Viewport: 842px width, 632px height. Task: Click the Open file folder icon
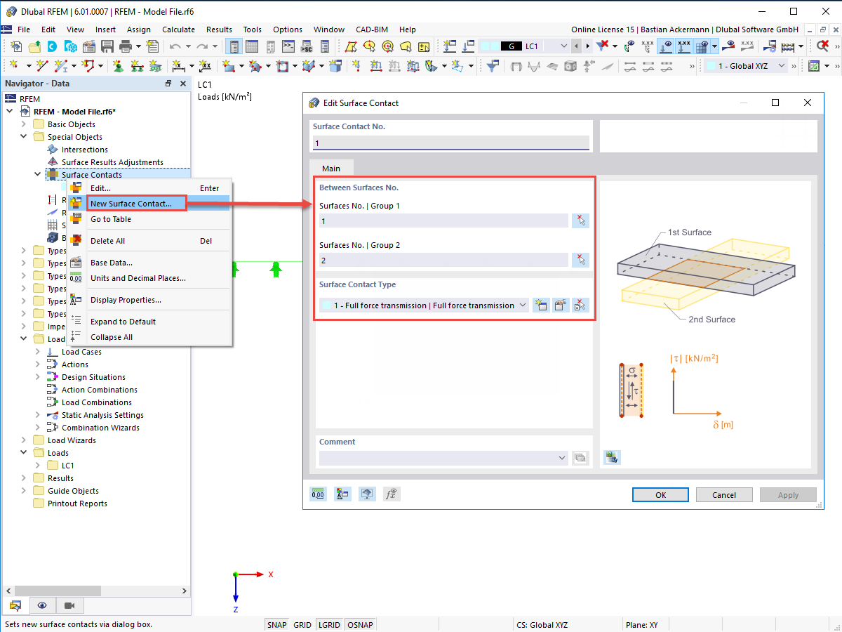(x=34, y=46)
